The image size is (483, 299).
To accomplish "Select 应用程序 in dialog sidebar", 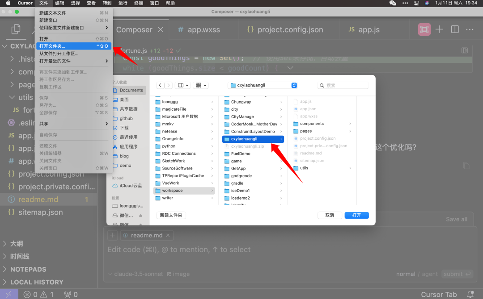I will click(128, 146).
